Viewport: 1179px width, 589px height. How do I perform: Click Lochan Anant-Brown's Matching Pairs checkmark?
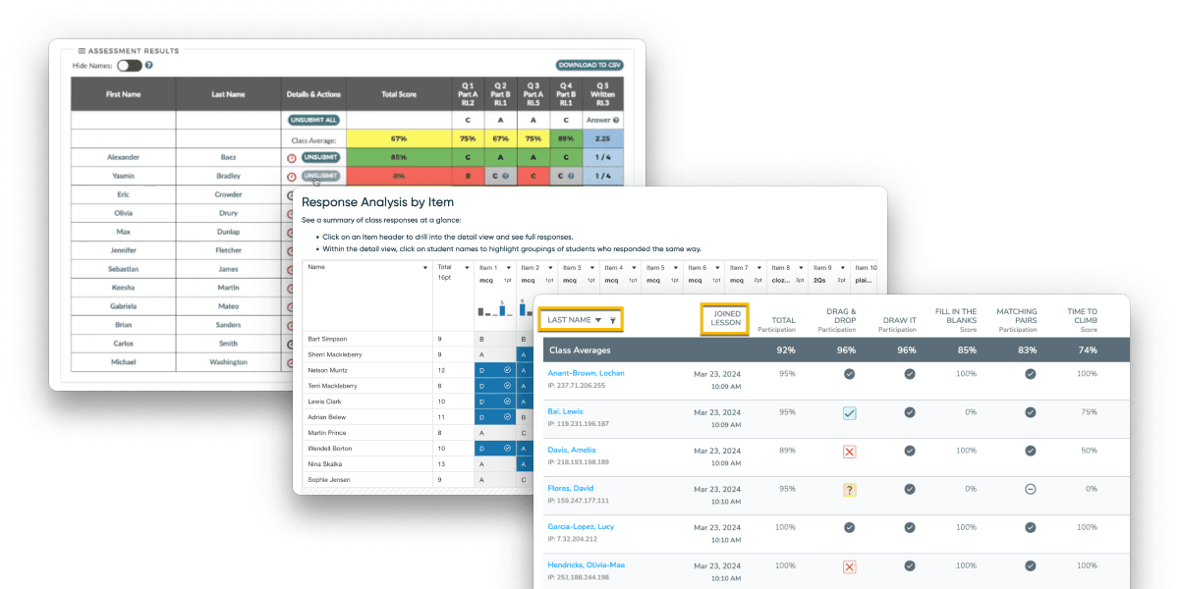coord(1031,374)
